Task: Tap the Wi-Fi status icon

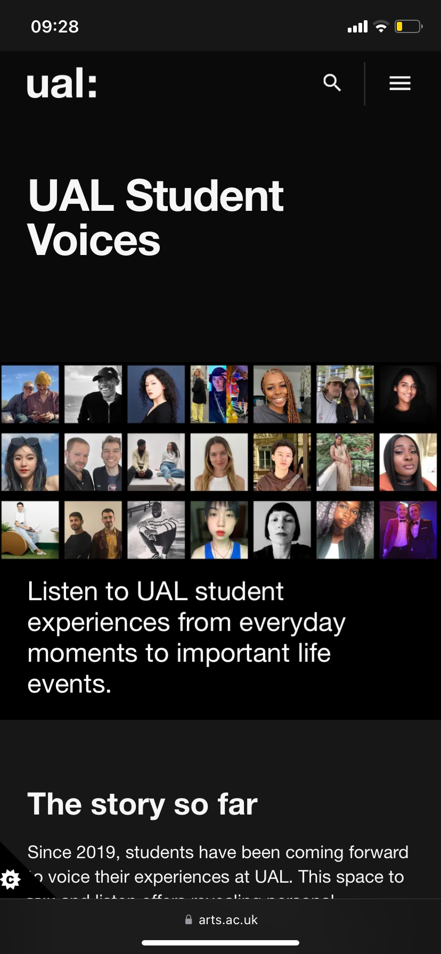Action: coord(381,27)
